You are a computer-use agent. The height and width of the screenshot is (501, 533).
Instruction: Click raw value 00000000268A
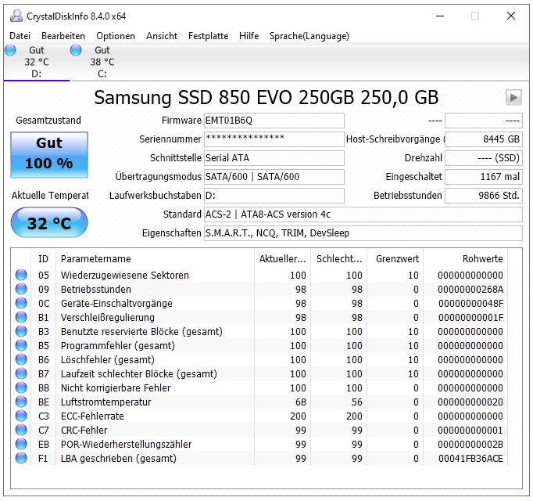coord(470,289)
